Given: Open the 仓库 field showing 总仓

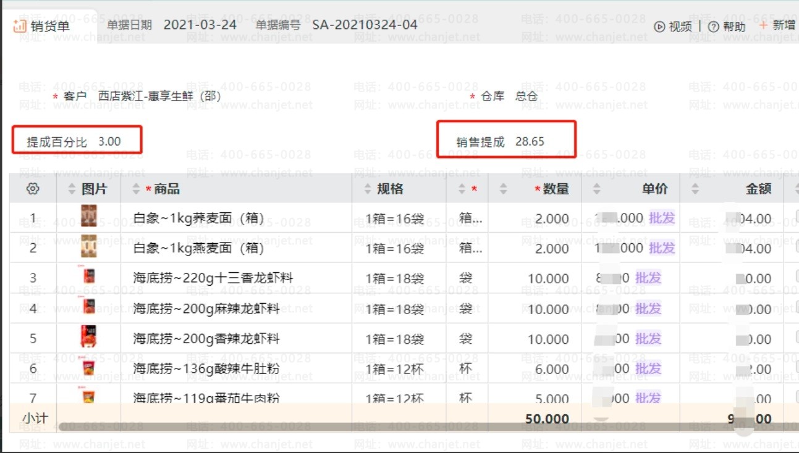Looking at the screenshot, I should tap(526, 96).
